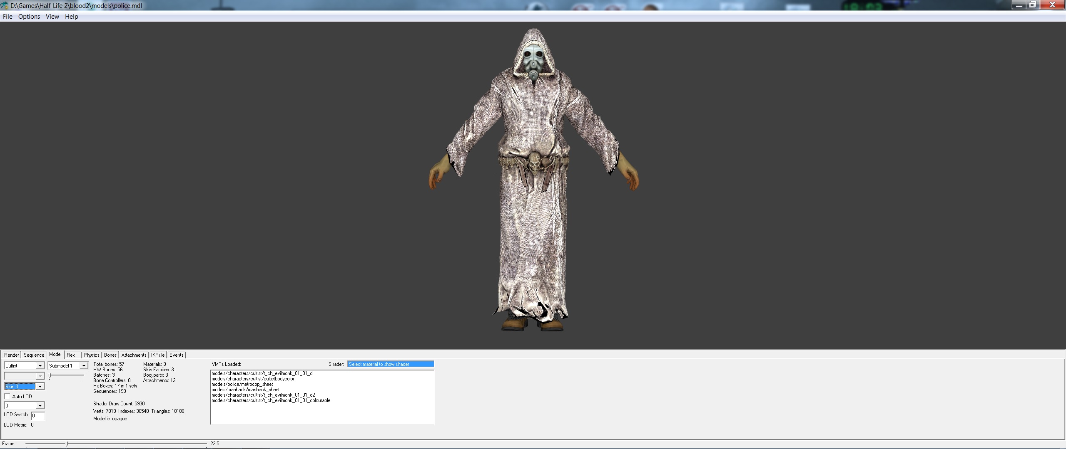This screenshot has width=1066, height=449.
Task: Switch to the Sequence tab
Action: click(x=34, y=355)
